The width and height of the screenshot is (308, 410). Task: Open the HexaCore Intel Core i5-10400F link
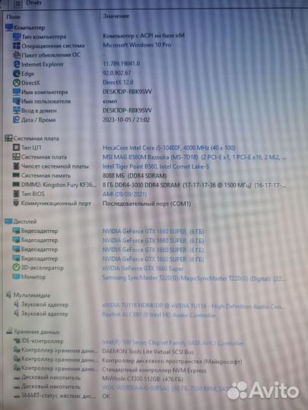pos(169,148)
